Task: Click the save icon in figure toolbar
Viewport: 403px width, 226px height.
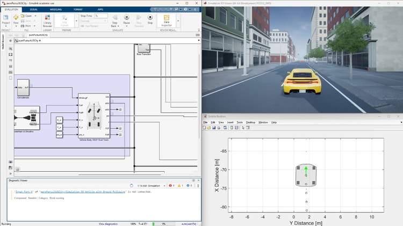Action: pos(214,128)
